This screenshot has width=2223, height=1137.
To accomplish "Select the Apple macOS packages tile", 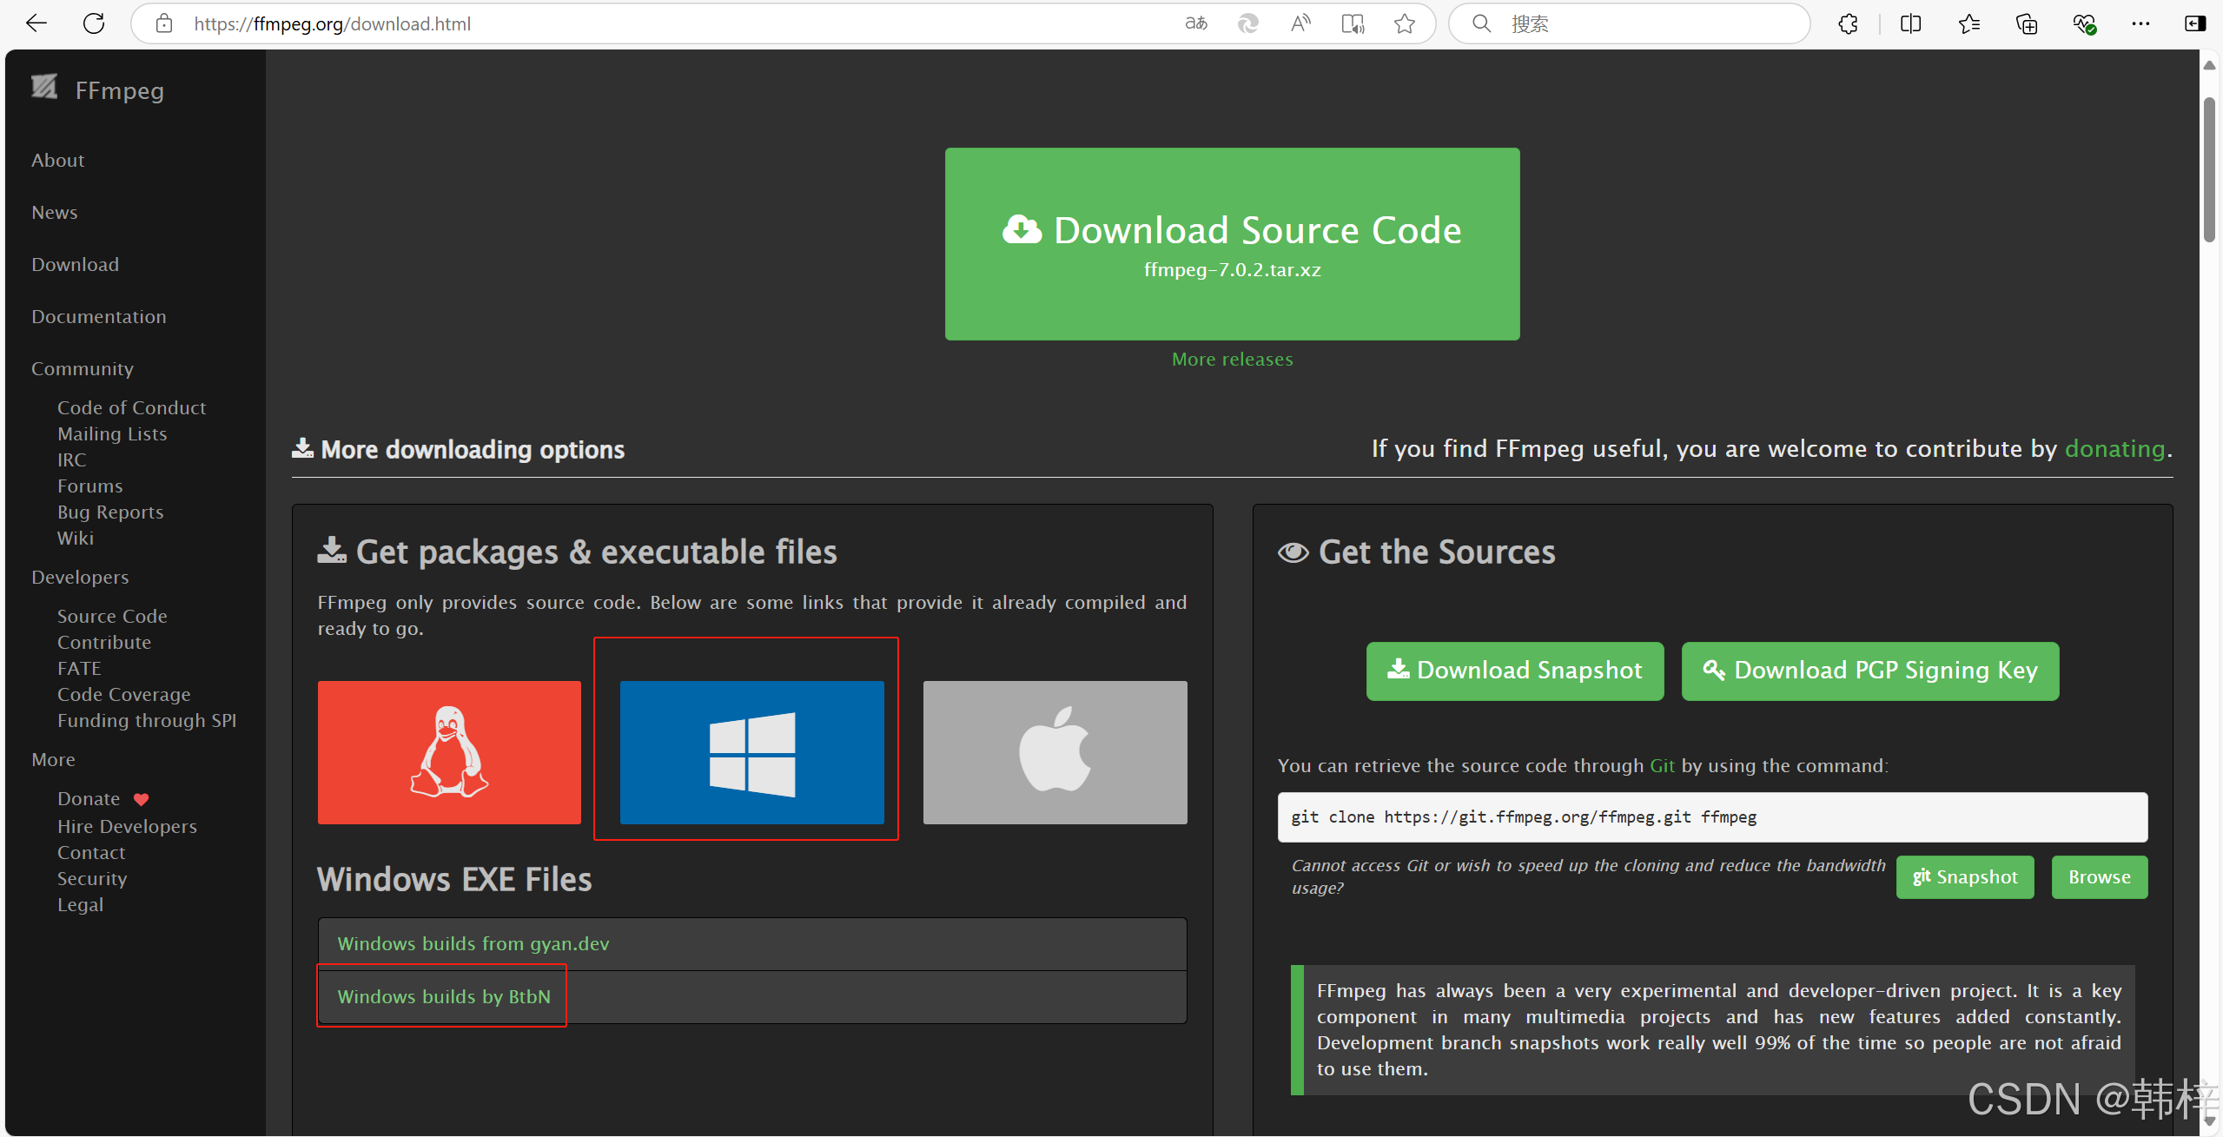I will click(x=1055, y=752).
